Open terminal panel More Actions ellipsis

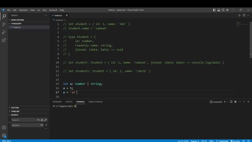[x=240, y=102]
